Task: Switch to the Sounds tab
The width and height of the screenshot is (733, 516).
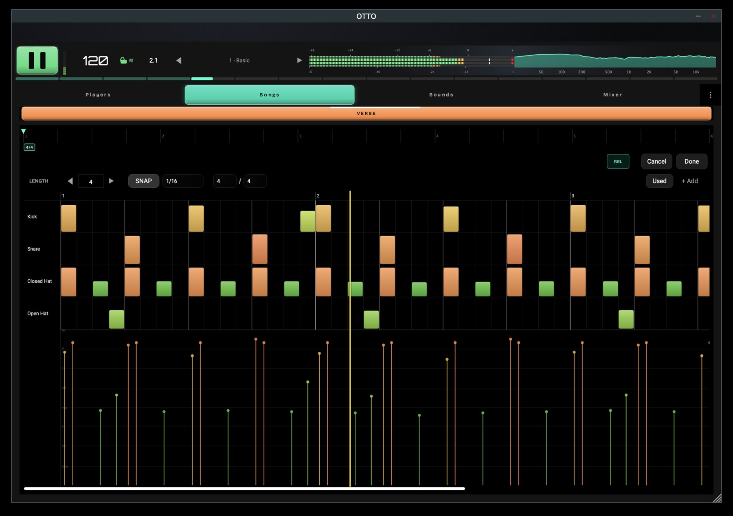Action: coord(441,95)
